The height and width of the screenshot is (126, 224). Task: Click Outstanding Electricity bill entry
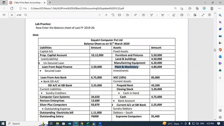56,113
